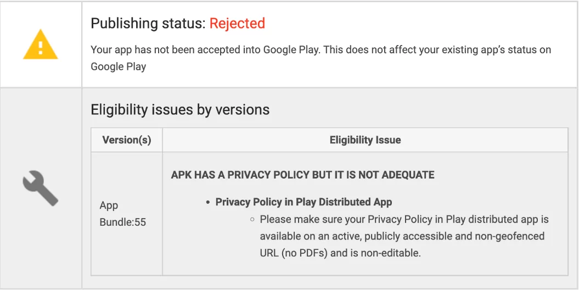The image size is (579, 290).
Task: Click the red Rejected status text
Action: tap(237, 24)
